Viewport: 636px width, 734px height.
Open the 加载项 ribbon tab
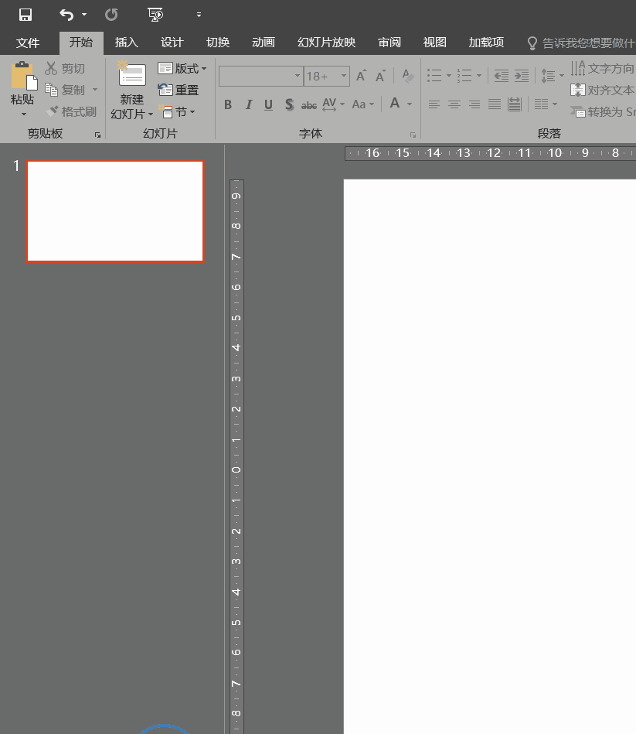486,42
